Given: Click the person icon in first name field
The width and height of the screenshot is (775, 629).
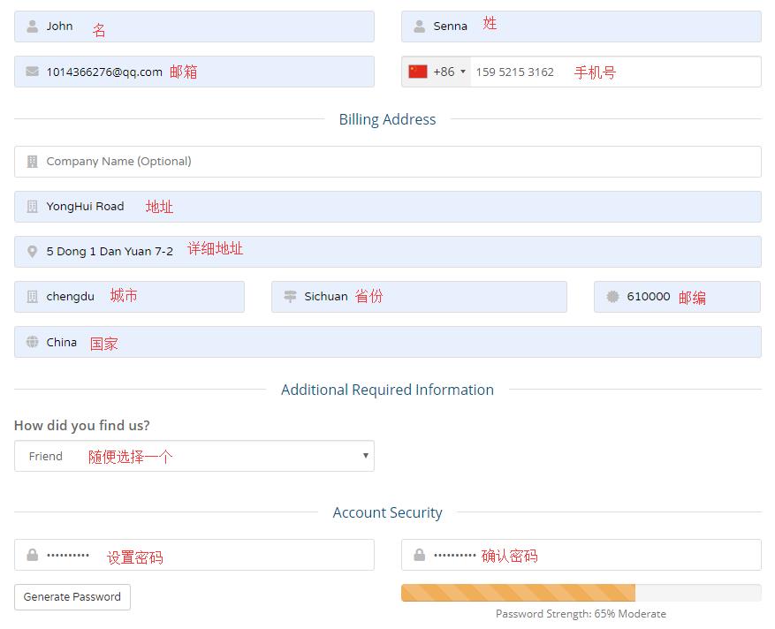Looking at the screenshot, I should click(x=32, y=27).
